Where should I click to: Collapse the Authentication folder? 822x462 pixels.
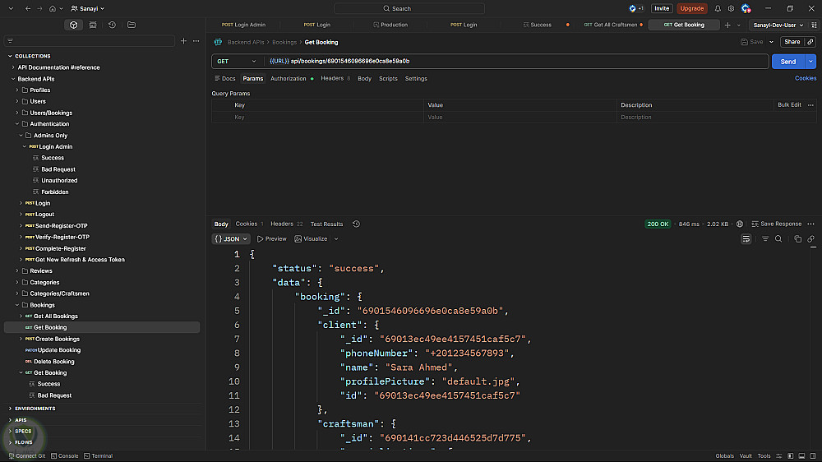pos(17,124)
